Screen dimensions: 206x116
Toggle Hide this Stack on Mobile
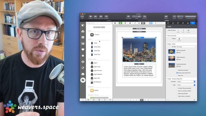[178, 30]
